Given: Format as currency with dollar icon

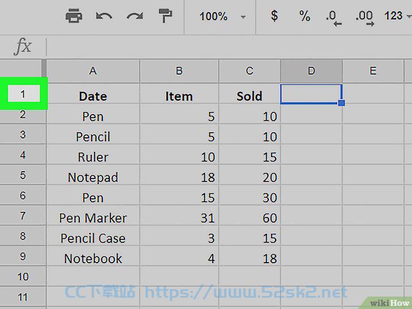Looking at the screenshot, I should (274, 16).
